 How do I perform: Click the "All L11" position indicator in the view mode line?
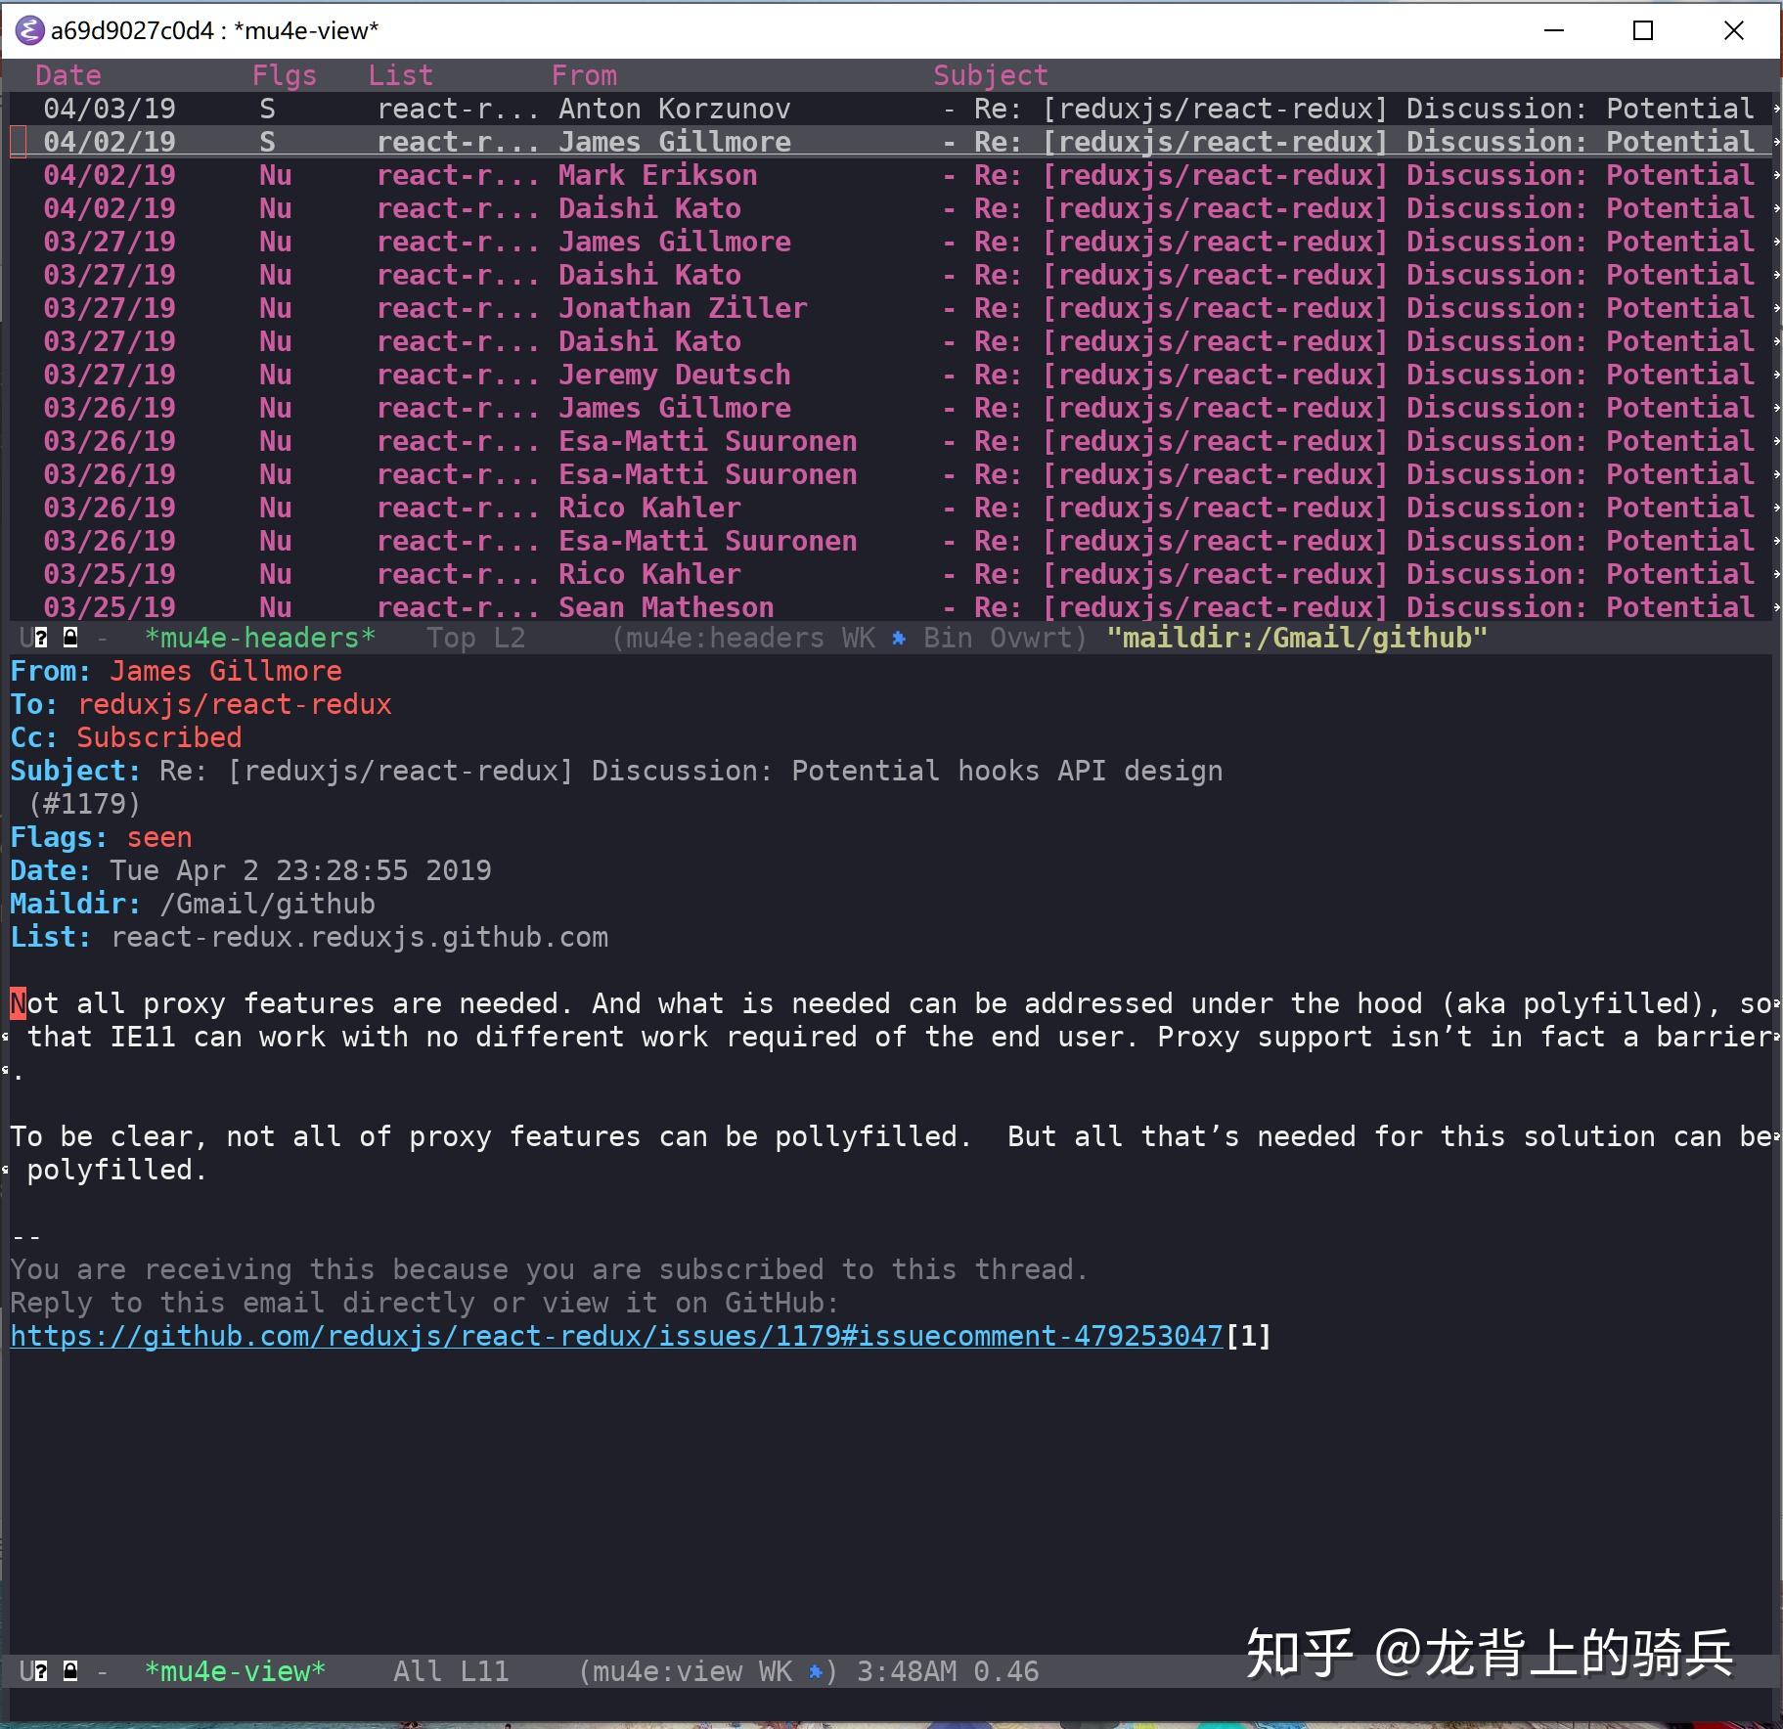click(x=451, y=1672)
